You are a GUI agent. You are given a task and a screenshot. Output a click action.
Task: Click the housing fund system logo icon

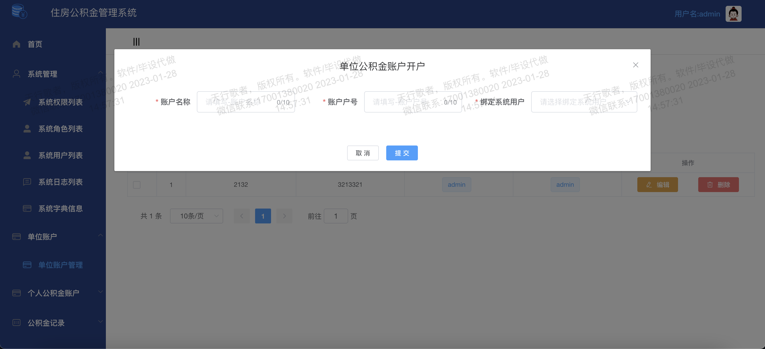20,11
